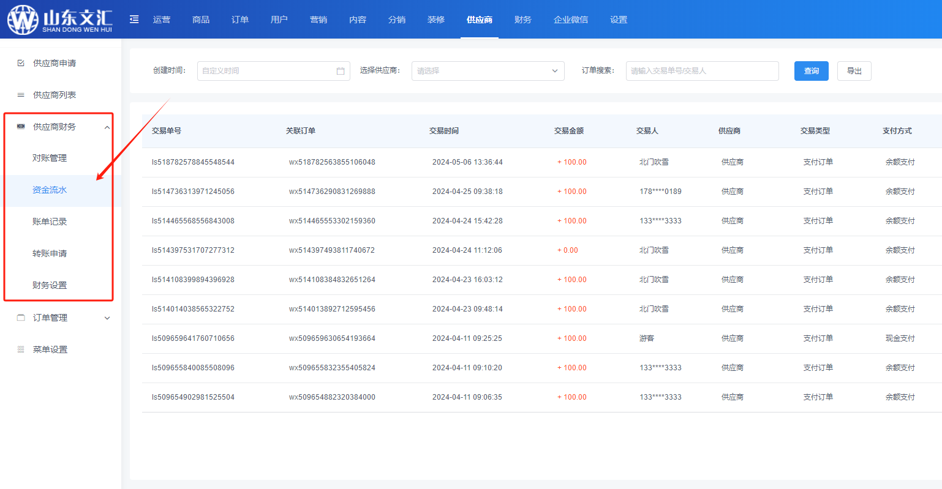The height and width of the screenshot is (489, 942).
Task: Open the 选择供应商 dropdown
Action: click(488, 71)
